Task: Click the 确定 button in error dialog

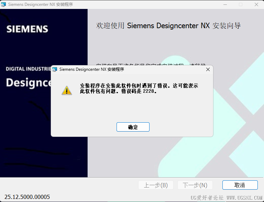Action: point(133,127)
